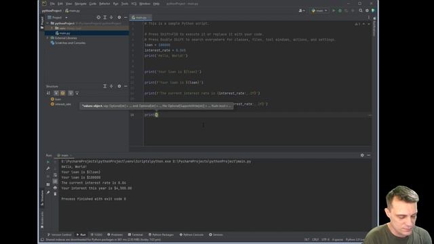Open the Tools menu
The width and height of the screenshot is (434, 244).
[125, 3]
